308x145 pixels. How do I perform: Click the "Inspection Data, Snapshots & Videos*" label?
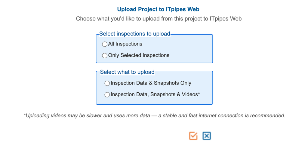[155, 94]
